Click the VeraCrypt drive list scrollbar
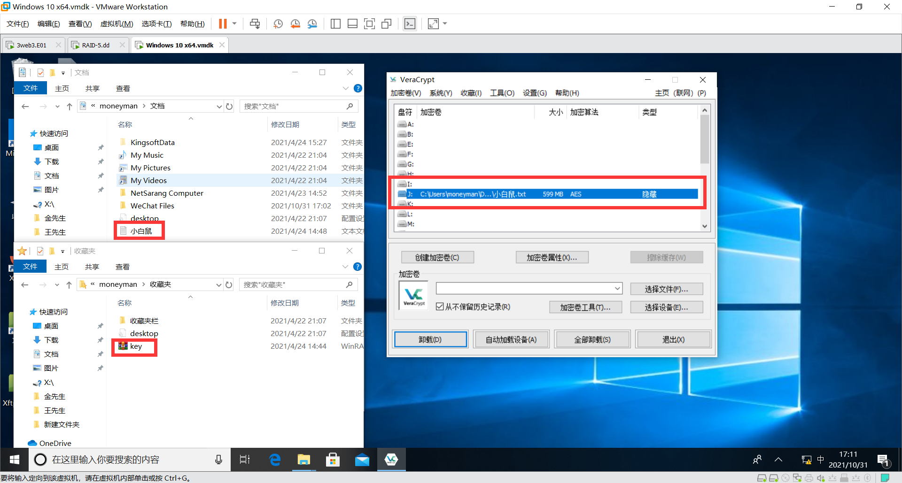902x483 pixels. tap(704, 139)
